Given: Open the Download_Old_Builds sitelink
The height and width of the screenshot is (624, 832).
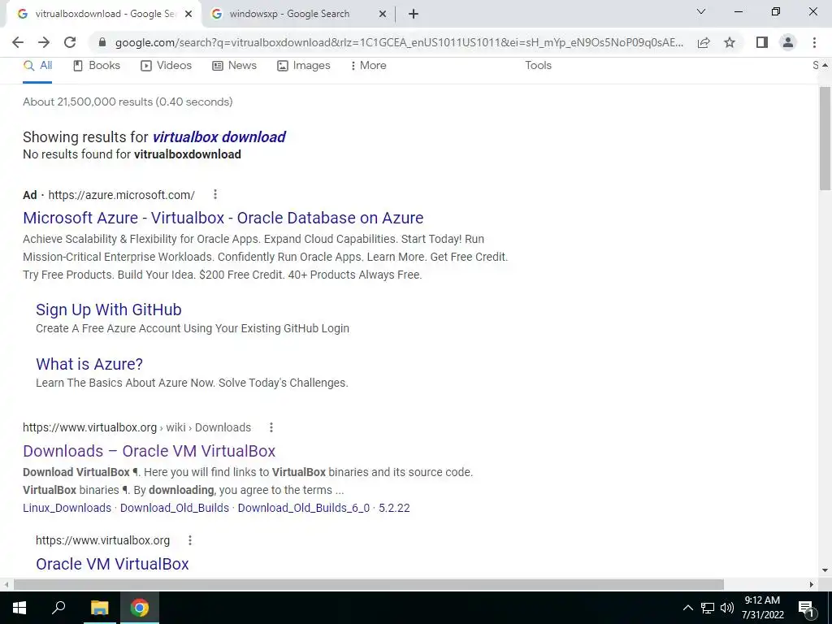Looking at the screenshot, I should point(175,508).
